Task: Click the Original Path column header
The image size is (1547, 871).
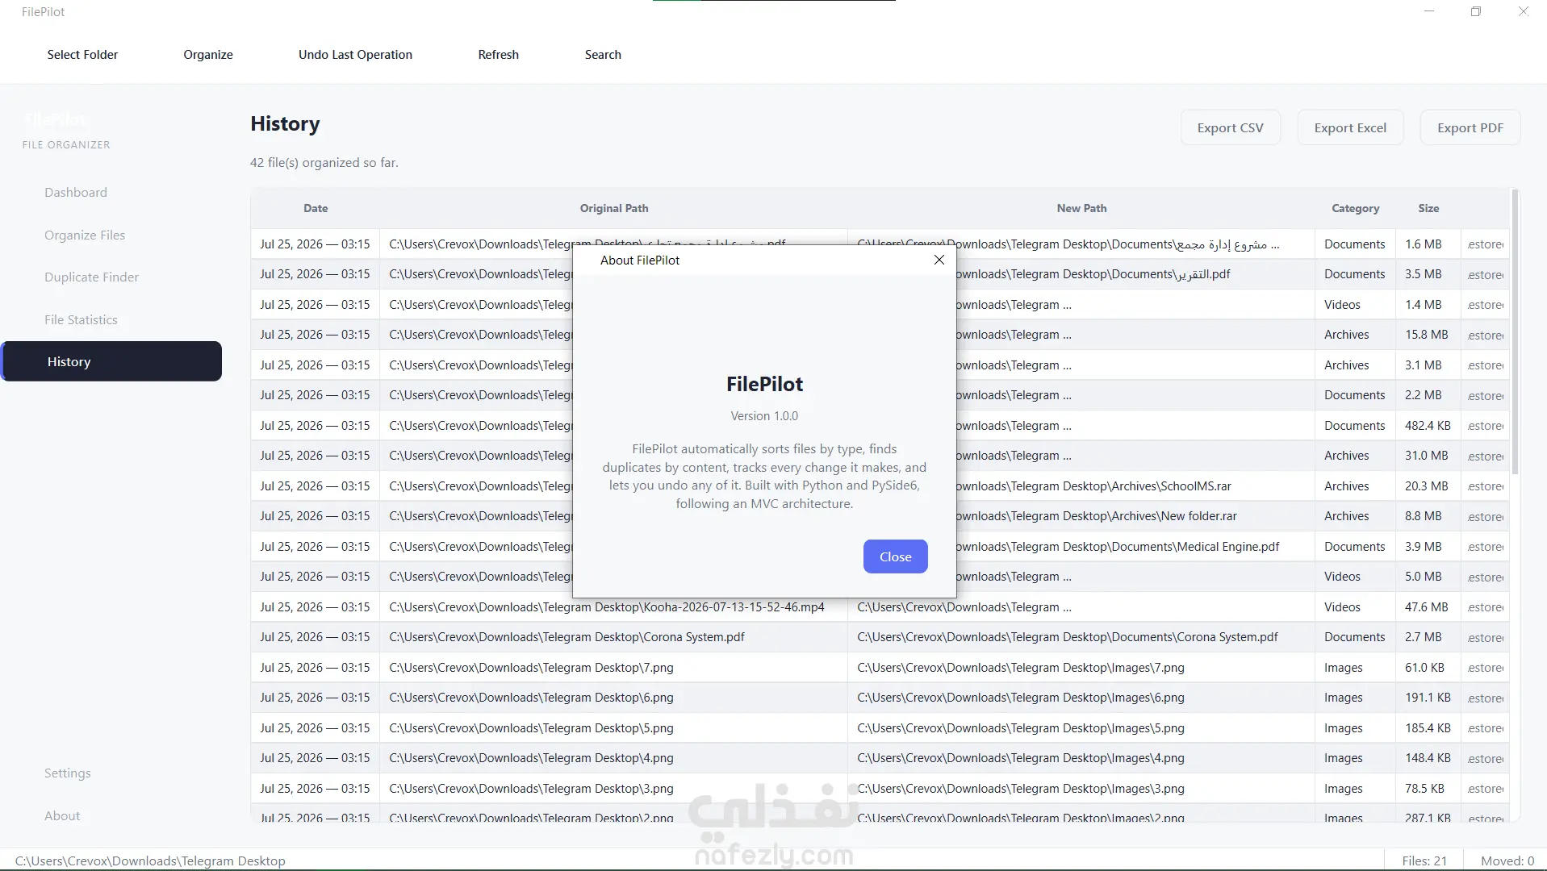Action: point(614,208)
